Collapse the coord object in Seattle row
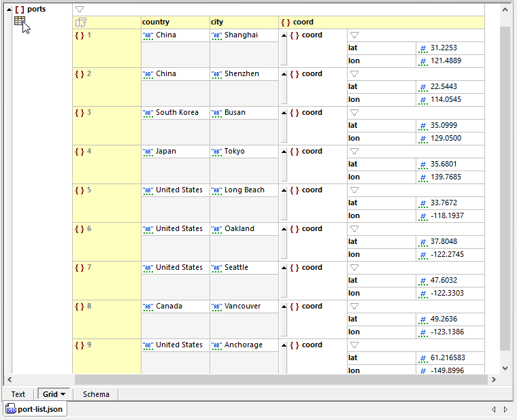 click(284, 268)
